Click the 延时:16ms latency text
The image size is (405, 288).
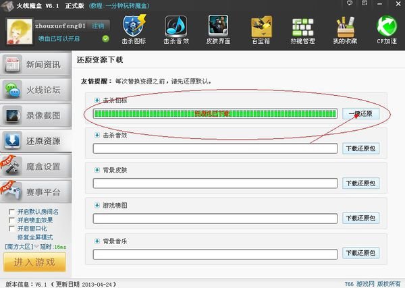click(53, 247)
